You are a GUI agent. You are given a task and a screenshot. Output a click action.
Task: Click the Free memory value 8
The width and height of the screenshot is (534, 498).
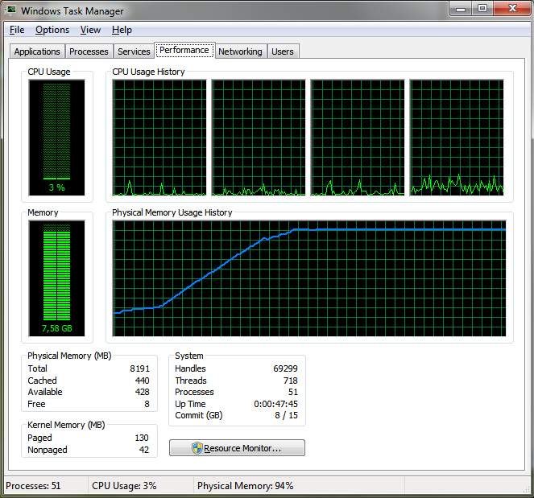tap(147, 404)
